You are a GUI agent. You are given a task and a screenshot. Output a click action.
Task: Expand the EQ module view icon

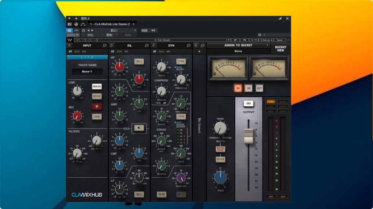coord(146,46)
